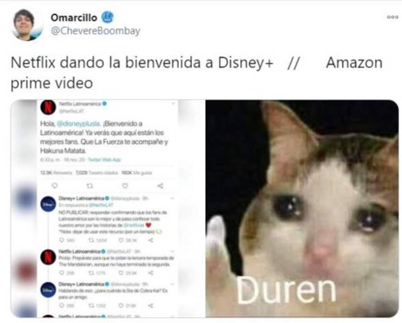Open the tweet's three-dot more options menu

pyautogui.click(x=392, y=17)
